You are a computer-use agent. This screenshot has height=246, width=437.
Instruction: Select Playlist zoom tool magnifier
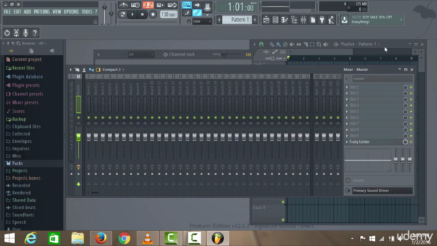[x=319, y=44]
